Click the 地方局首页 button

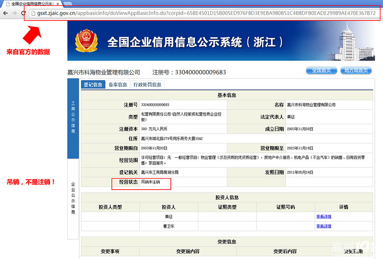356,71
